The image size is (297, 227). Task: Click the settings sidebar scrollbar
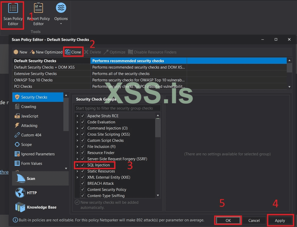(66, 114)
